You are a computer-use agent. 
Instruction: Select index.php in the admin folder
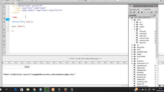pos(142,31)
